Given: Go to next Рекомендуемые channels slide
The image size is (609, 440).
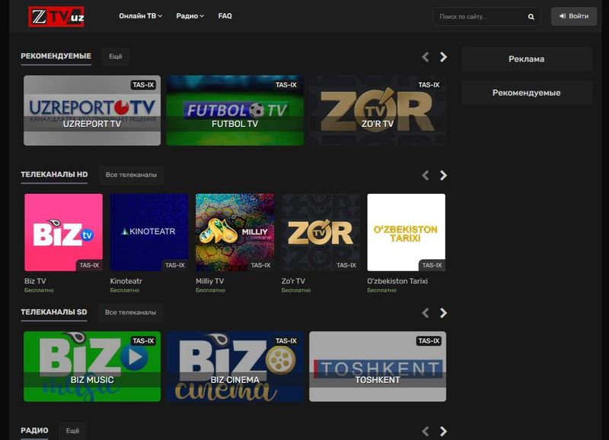Looking at the screenshot, I should point(443,57).
